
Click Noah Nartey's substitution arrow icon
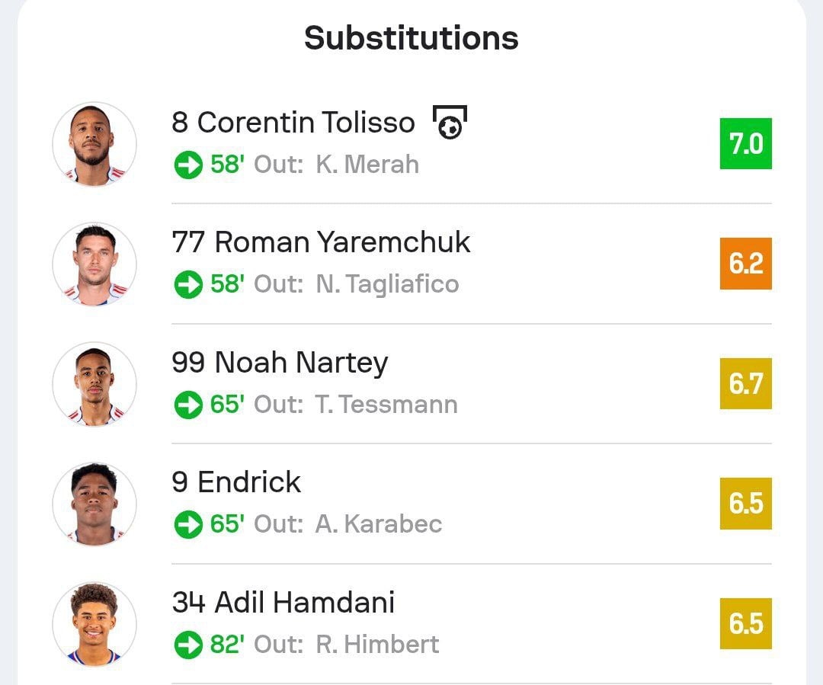pyautogui.click(x=187, y=405)
